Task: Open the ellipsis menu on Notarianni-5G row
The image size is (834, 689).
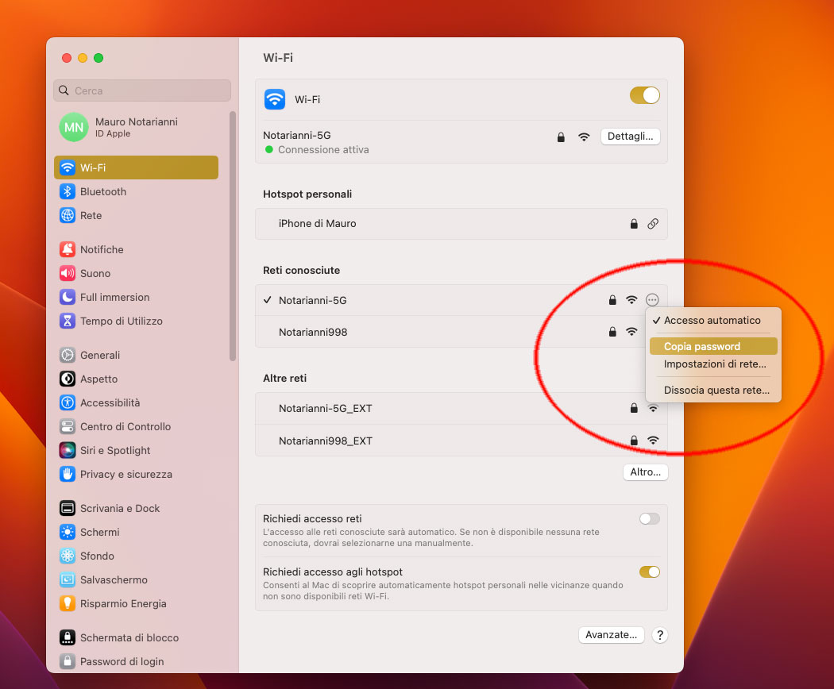Action: 652,300
